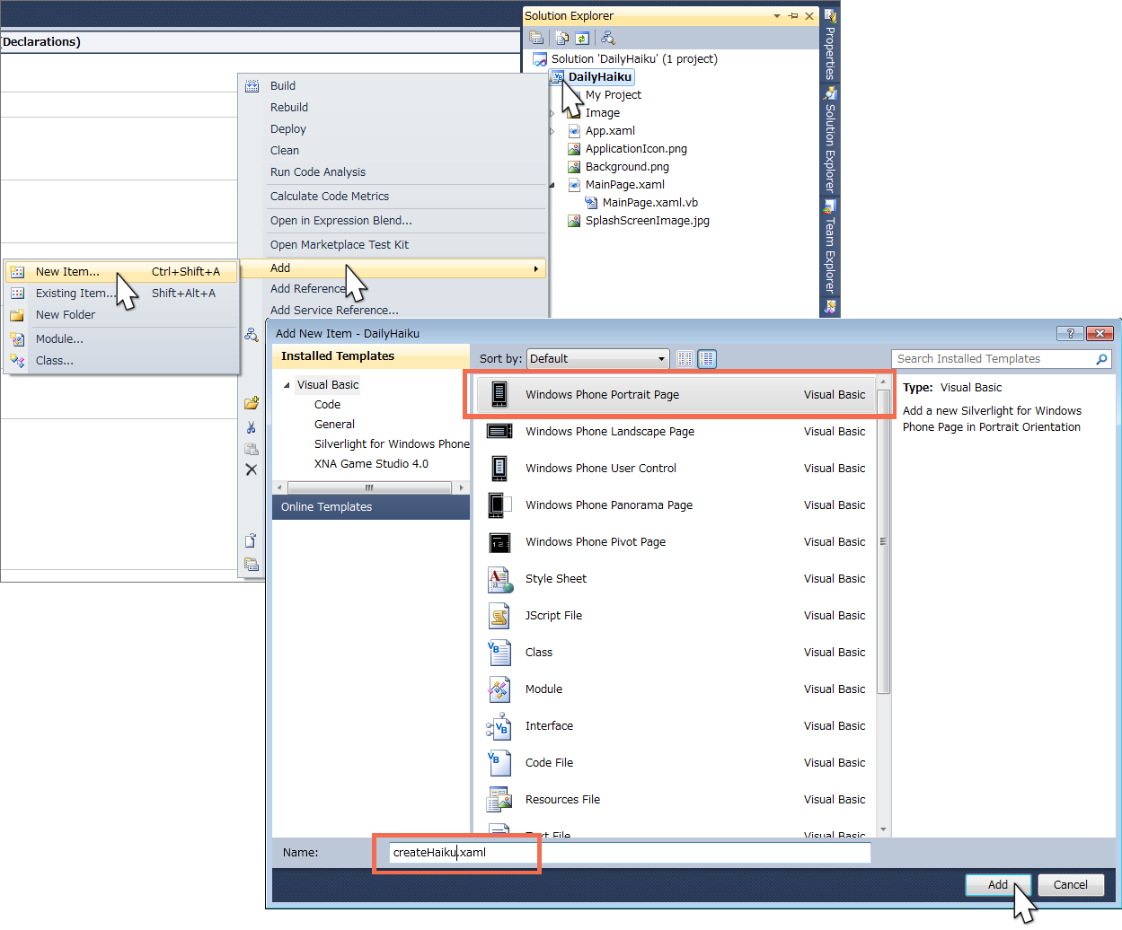Click the View Class Diagram toolbar icon
Viewport: 1122px width, 930px height.
coord(608,38)
